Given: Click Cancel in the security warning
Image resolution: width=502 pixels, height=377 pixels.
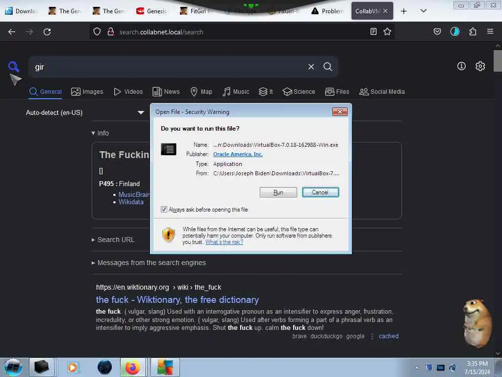Looking at the screenshot, I should (x=321, y=192).
